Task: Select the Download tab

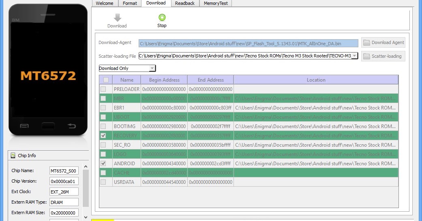Action: tap(156, 3)
